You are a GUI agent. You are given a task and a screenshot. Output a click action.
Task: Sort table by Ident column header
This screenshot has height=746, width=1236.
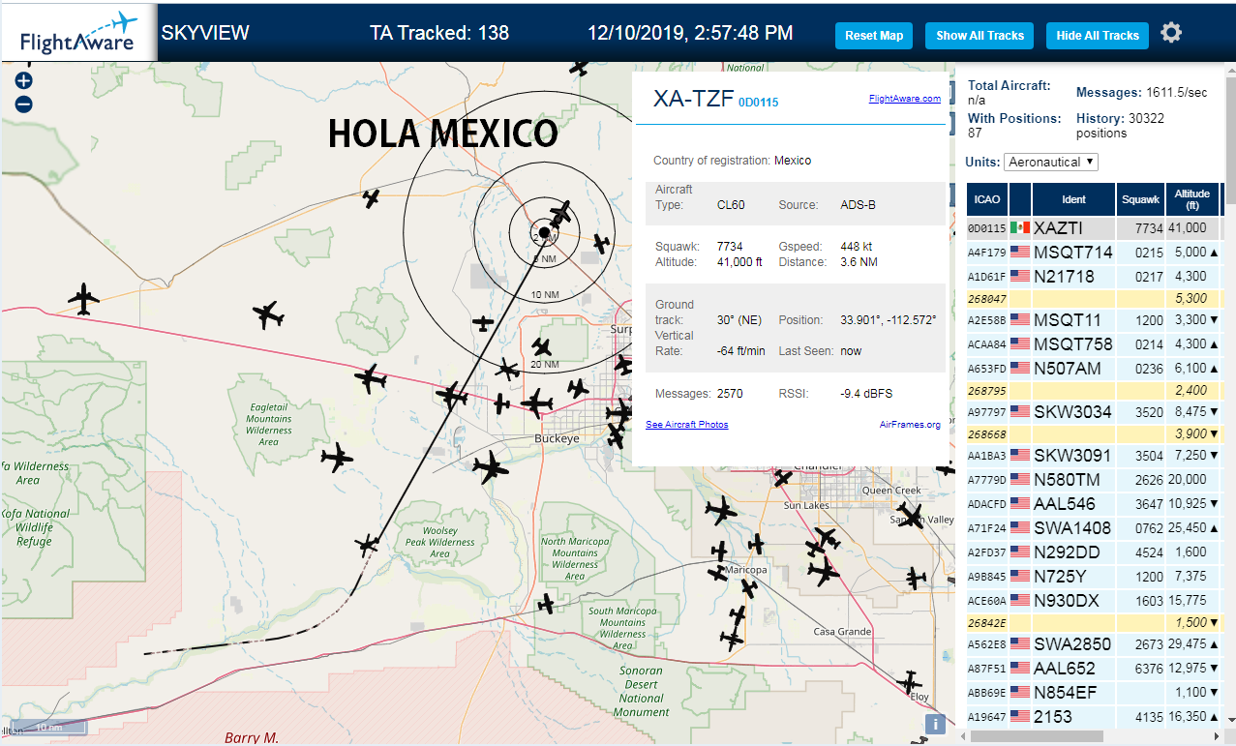coord(1073,199)
